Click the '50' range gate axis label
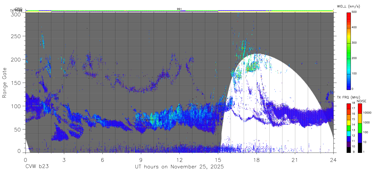Screen dimensions: 375x173 tap(17, 129)
